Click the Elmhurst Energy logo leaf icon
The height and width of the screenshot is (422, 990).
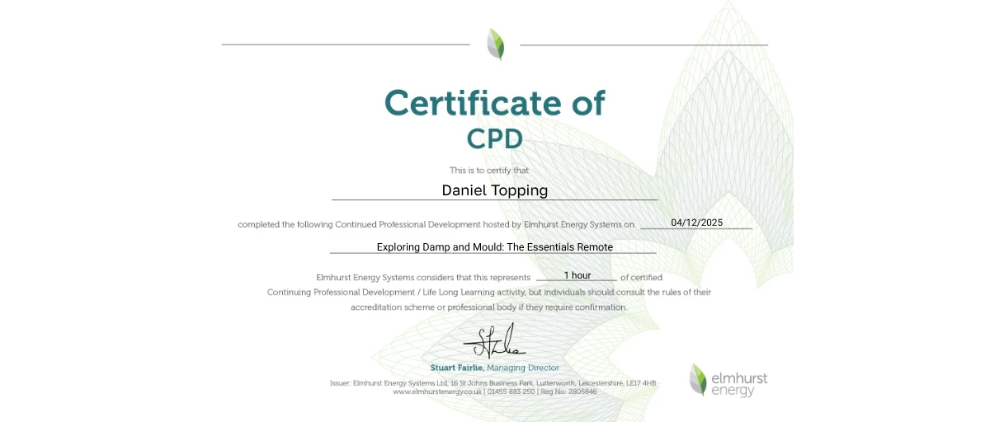(x=699, y=379)
